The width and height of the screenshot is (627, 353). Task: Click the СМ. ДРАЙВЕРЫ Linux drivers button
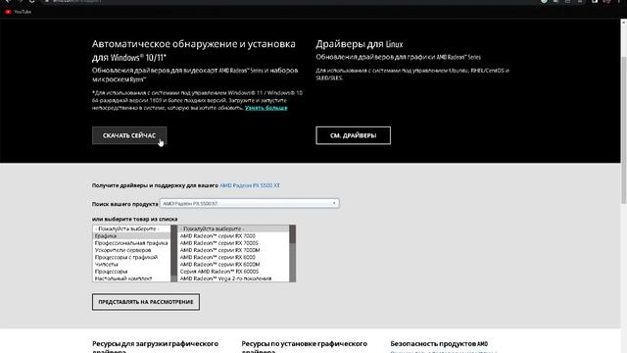point(353,135)
